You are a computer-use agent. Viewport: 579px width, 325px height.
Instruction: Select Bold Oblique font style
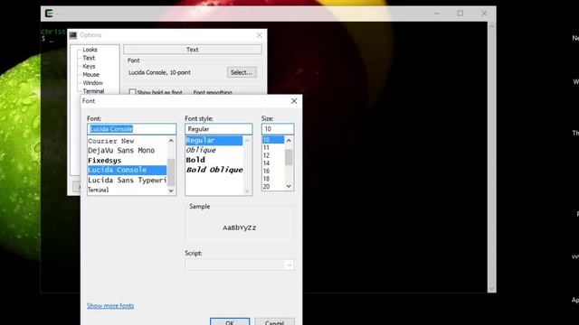[214, 170]
